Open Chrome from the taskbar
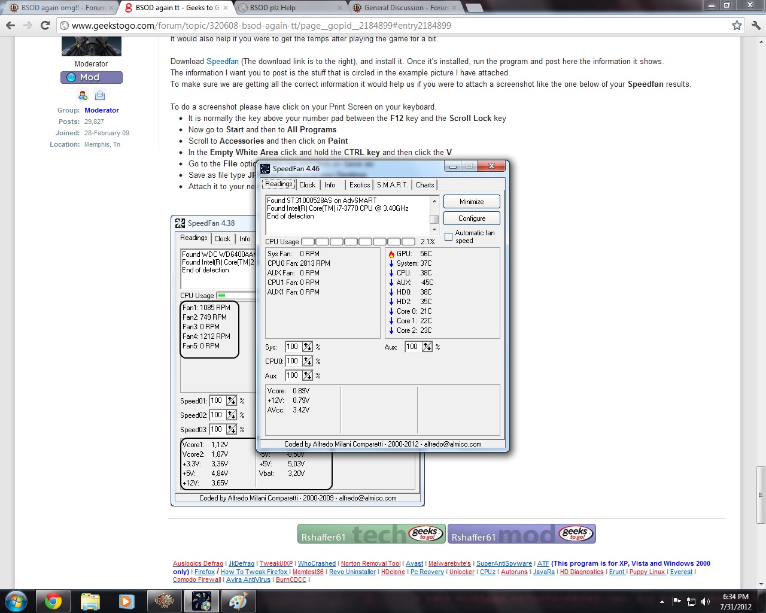 [x=53, y=601]
